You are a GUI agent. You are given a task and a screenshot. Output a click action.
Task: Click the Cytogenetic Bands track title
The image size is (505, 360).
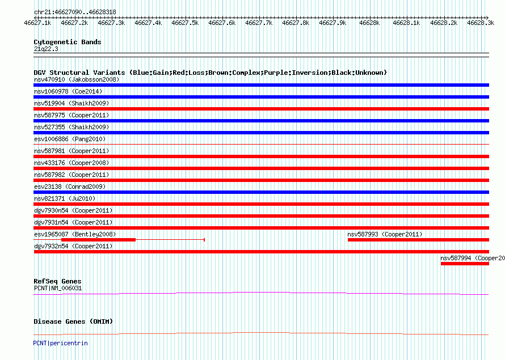point(68,42)
